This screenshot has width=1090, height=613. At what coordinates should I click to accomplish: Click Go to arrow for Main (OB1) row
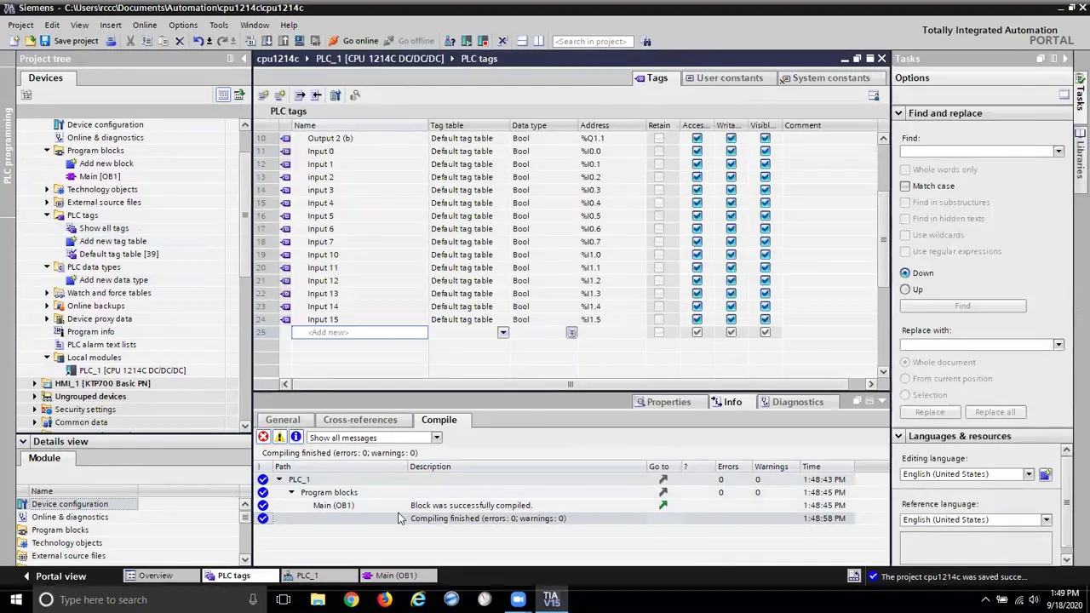click(x=663, y=505)
